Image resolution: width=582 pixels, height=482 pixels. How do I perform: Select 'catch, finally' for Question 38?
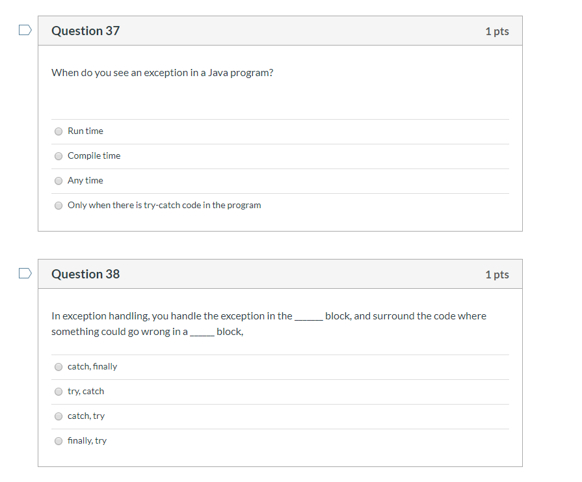(x=59, y=367)
